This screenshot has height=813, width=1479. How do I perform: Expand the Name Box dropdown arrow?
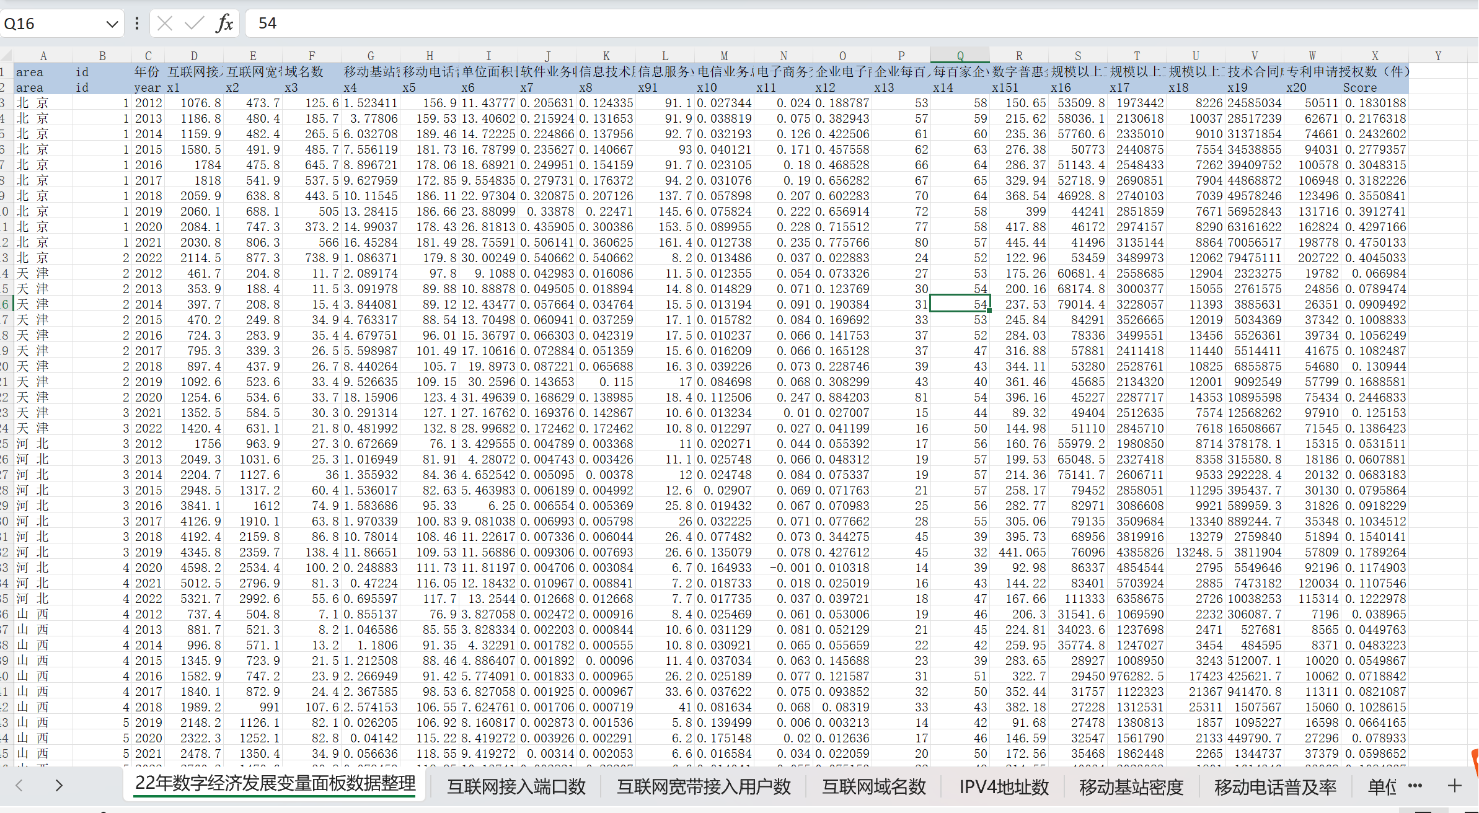[x=112, y=24]
